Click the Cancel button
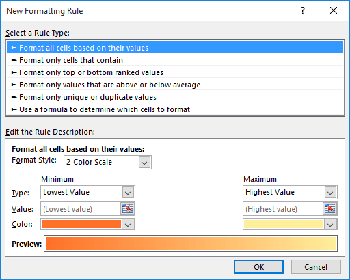This screenshot has width=350, height=280. tap(316, 267)
